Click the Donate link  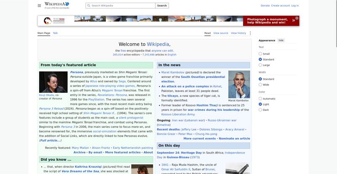click(265, 5)
